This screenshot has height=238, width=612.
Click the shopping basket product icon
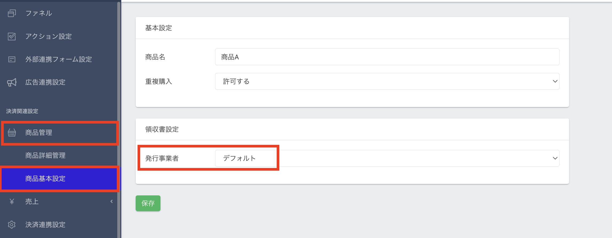pyautogui.click(x=12, y=133)
